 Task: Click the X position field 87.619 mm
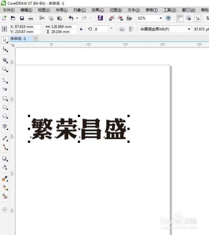tap(27, 27)
